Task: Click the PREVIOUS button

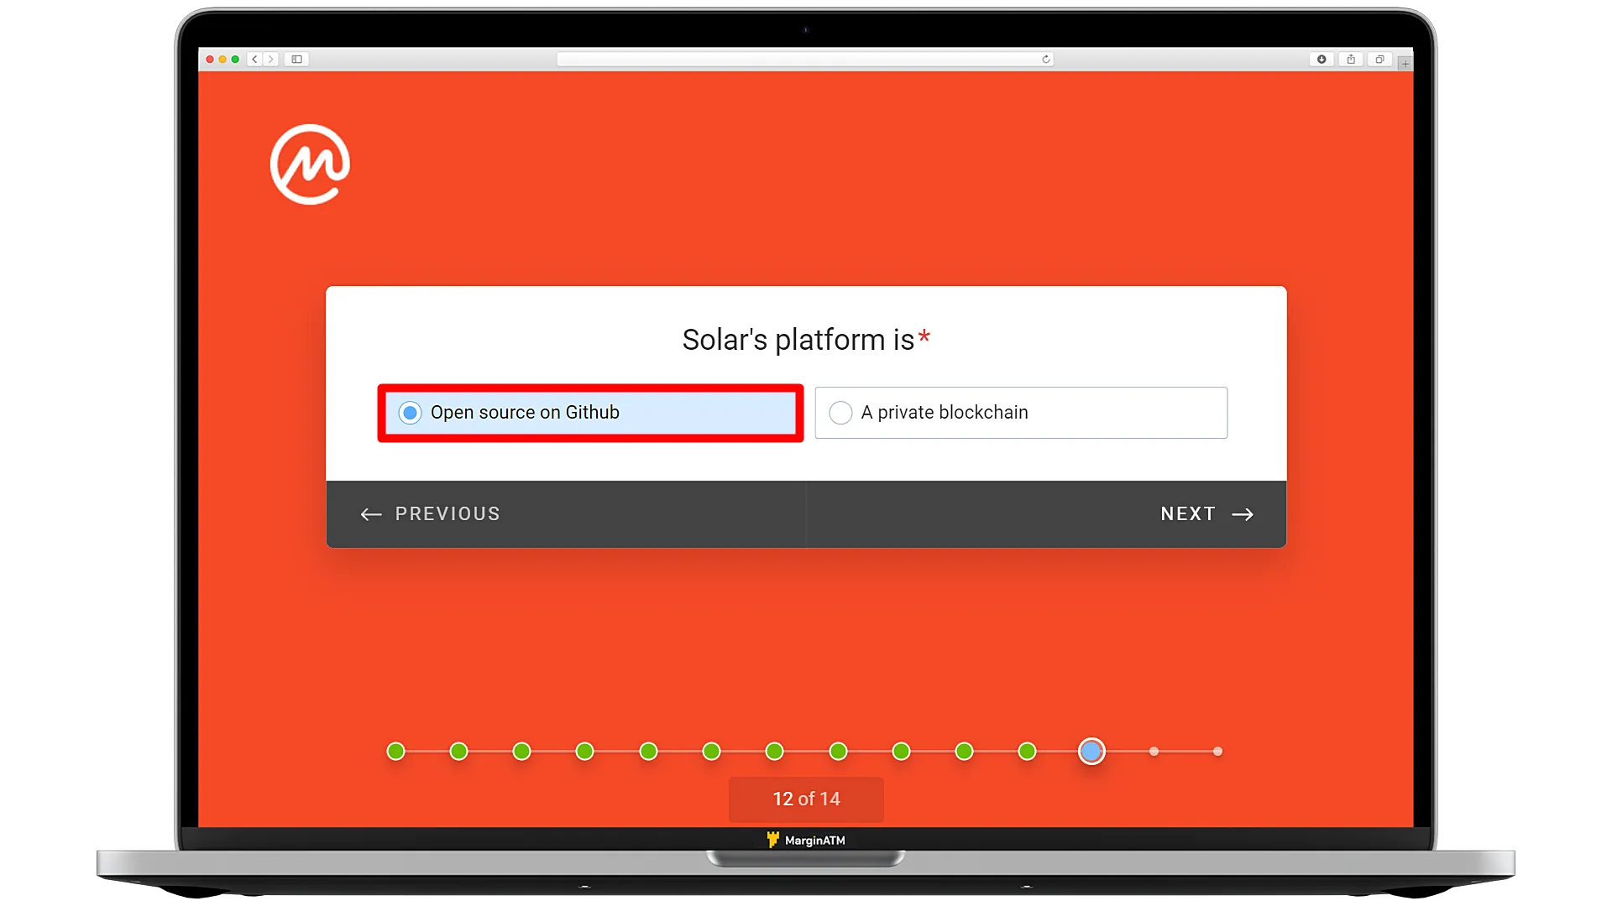Action: pos(430,513)
